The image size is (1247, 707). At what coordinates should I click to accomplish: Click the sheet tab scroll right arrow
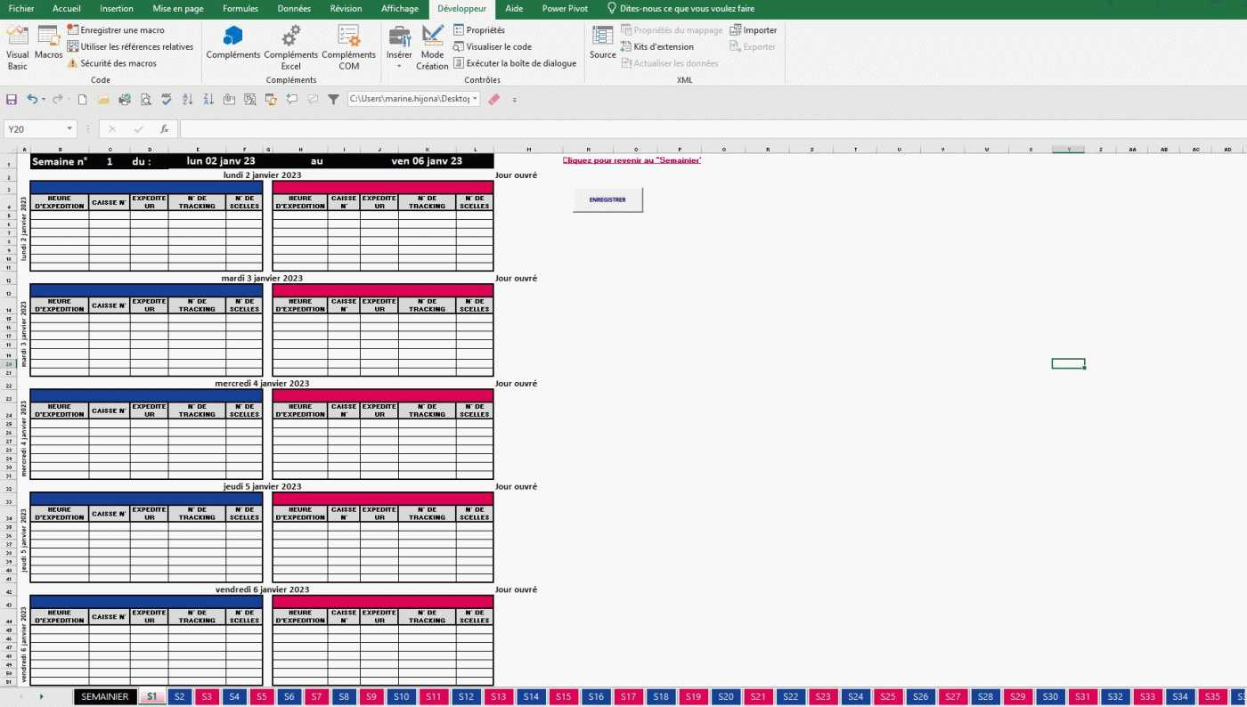(x=41, y=696)
